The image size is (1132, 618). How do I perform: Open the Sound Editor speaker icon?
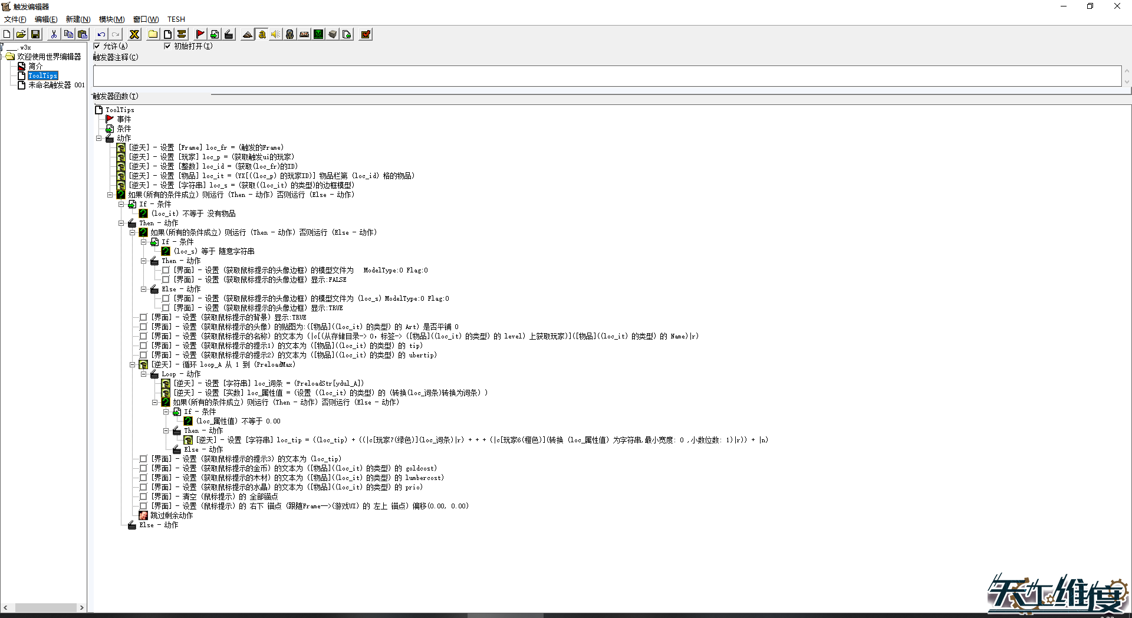coord(275,34)
